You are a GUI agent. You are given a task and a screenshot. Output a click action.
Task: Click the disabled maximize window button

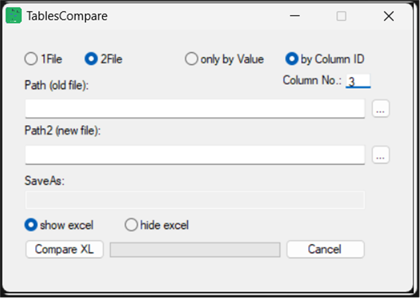pyautogui.click(x=341, y=16)
